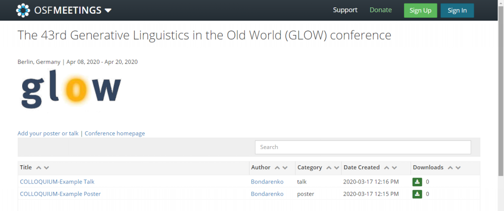Open the Donate link in navbar
Image resolution: width=504 pixels, height=211 pixels.
[x=380, y=10]
